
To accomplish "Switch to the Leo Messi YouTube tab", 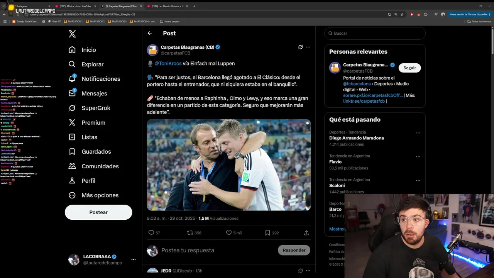I will (167, 6).
